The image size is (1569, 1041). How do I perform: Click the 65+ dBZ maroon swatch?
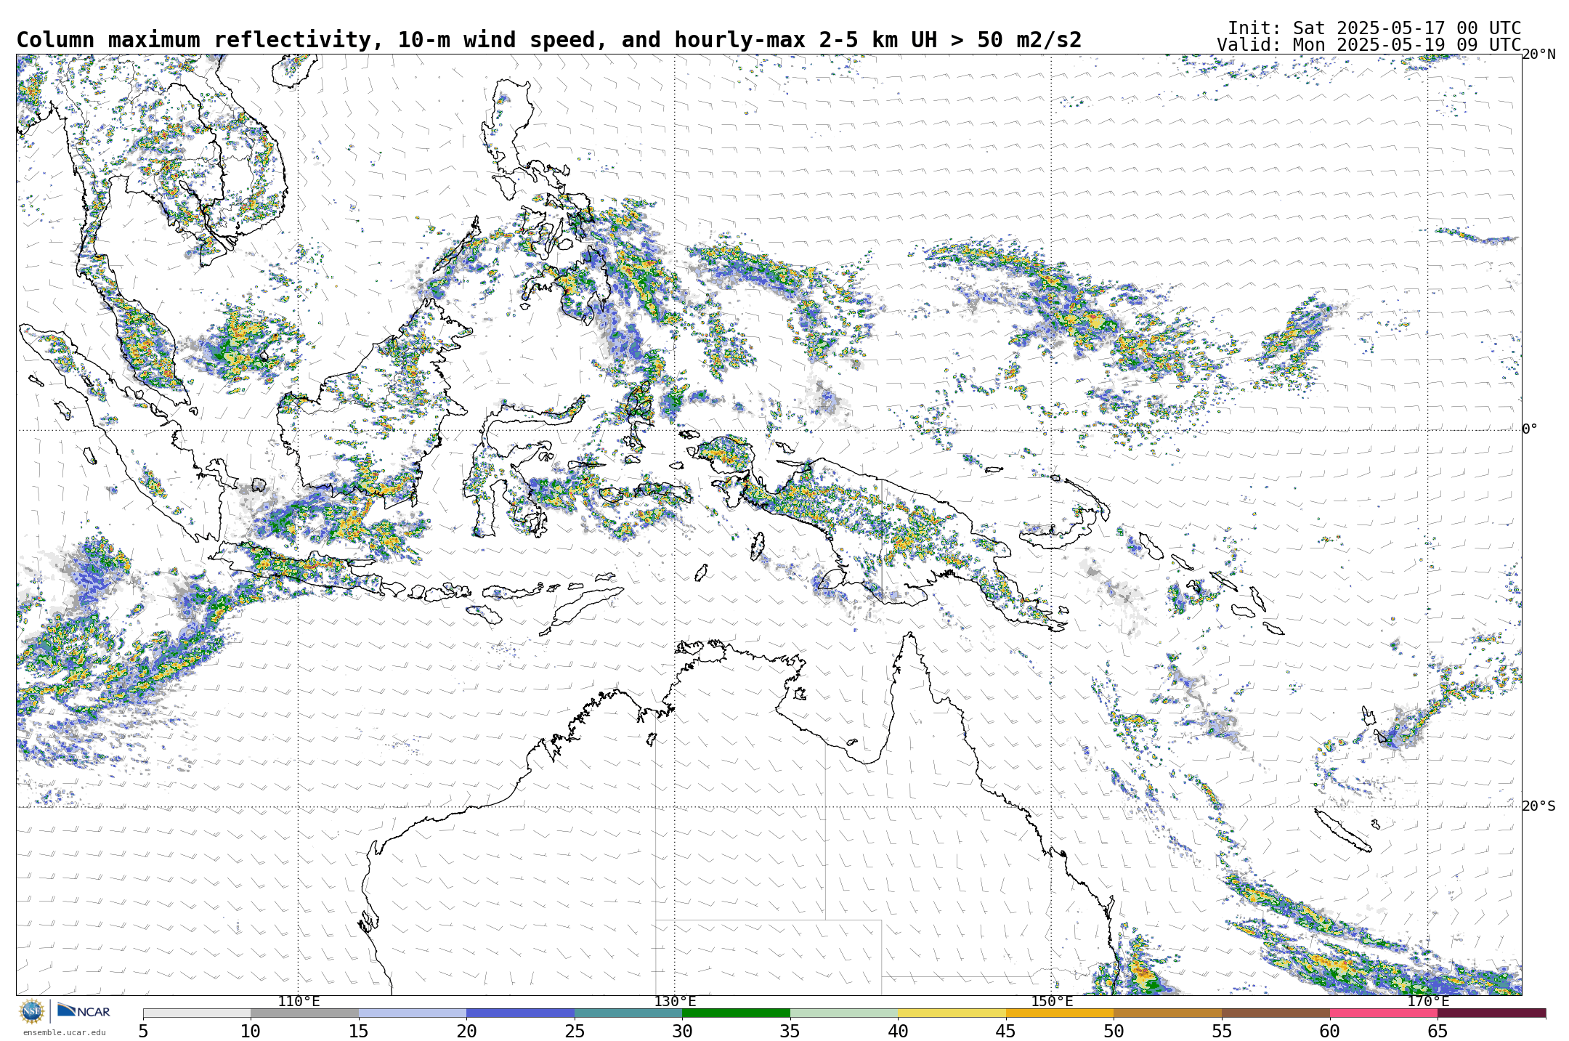[1491, 1013]
